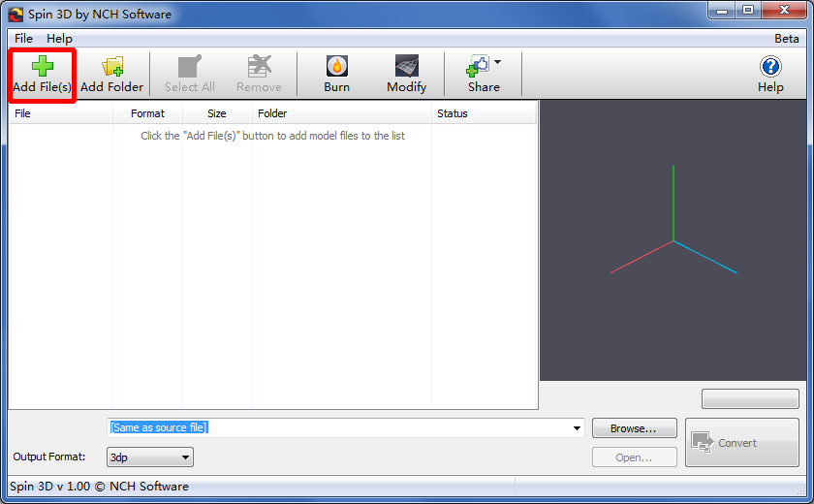Click the Select All toolbar icon
814x504 pixels.
click(190, 75)
